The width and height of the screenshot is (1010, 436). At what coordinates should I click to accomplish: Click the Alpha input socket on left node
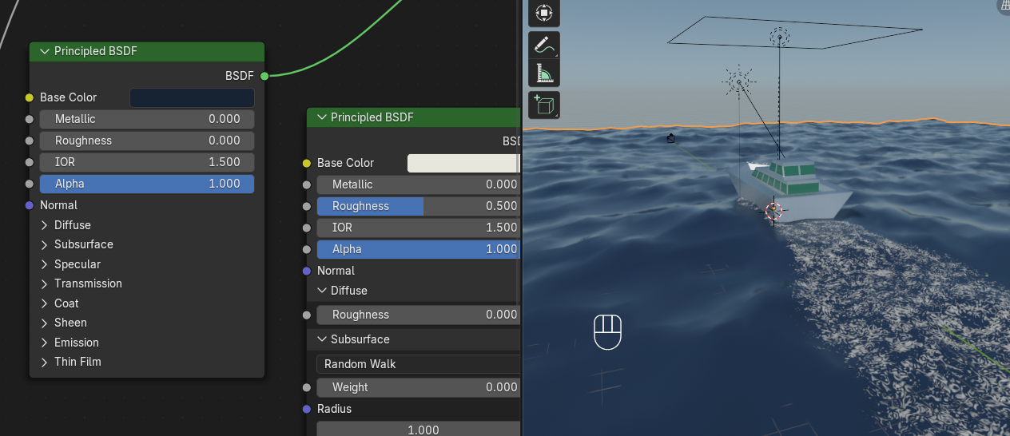[30, 184]
